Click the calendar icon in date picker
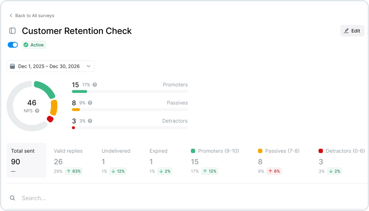Screen dimensions: 369x211 [x=13, y=66]
